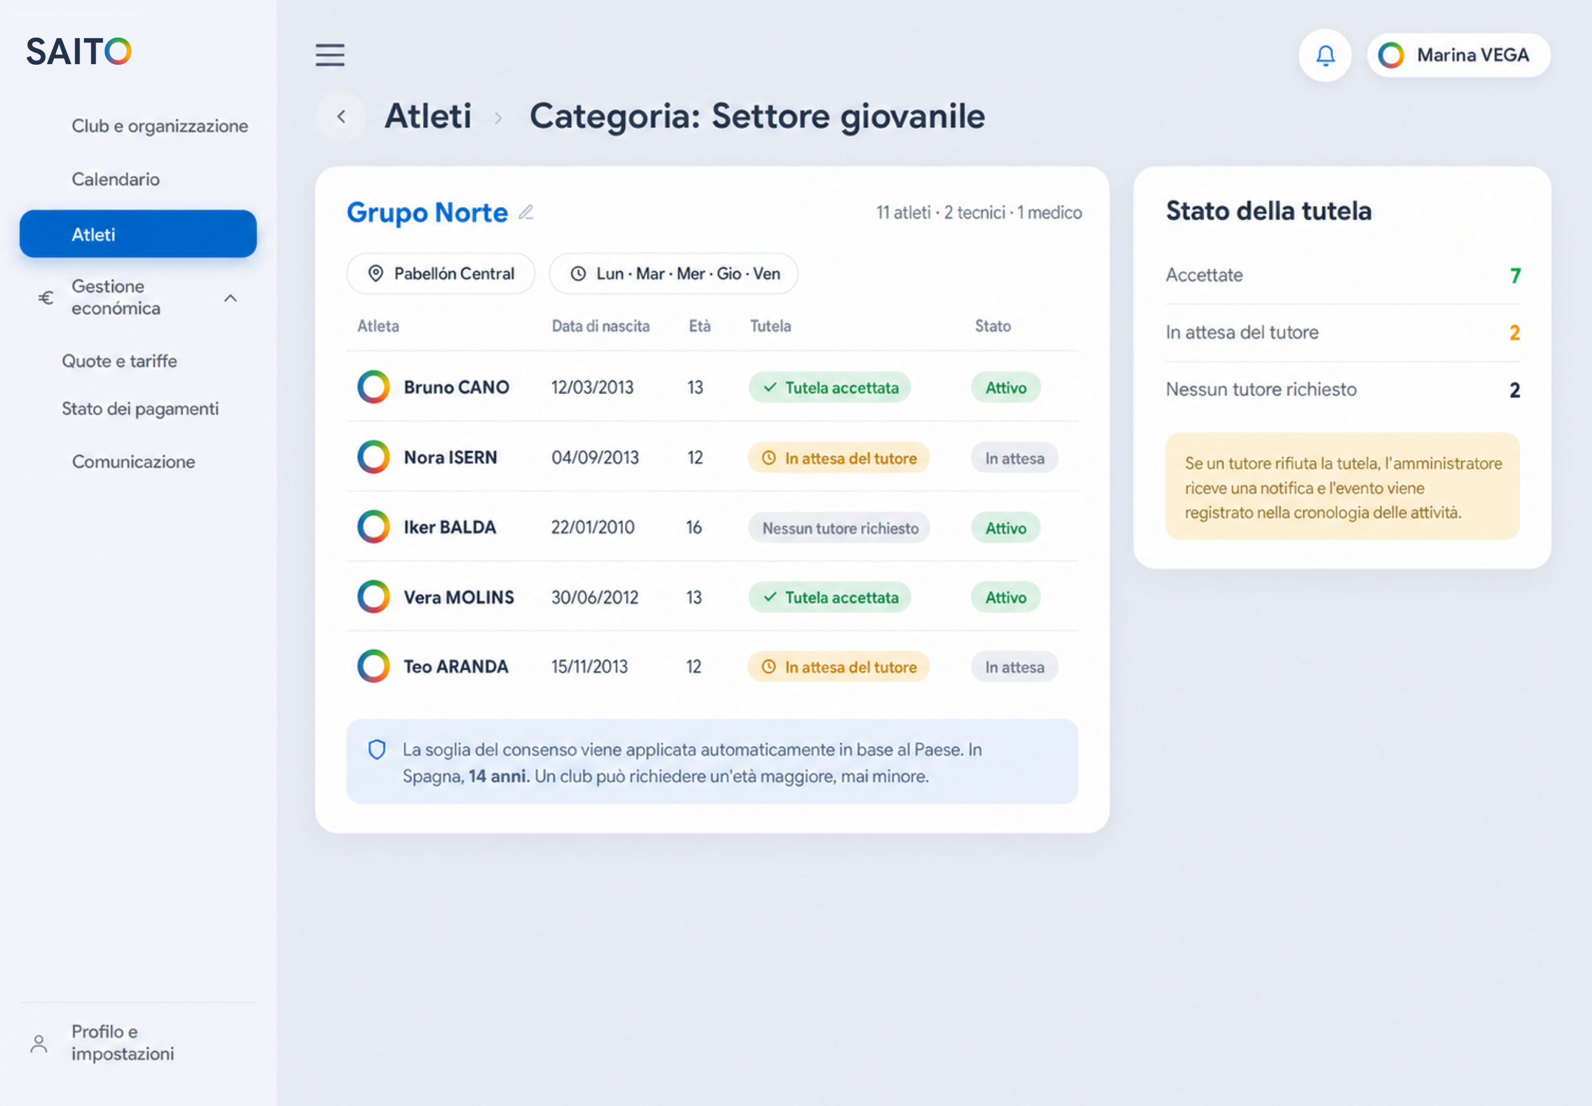Click the Accettate row in Stato della tutela
The height and width of the screenshot is (1106, 1592).
click(1343, 275)
